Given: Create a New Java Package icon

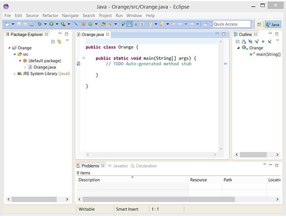Looking at the screenshot, I should pos(84,24).
